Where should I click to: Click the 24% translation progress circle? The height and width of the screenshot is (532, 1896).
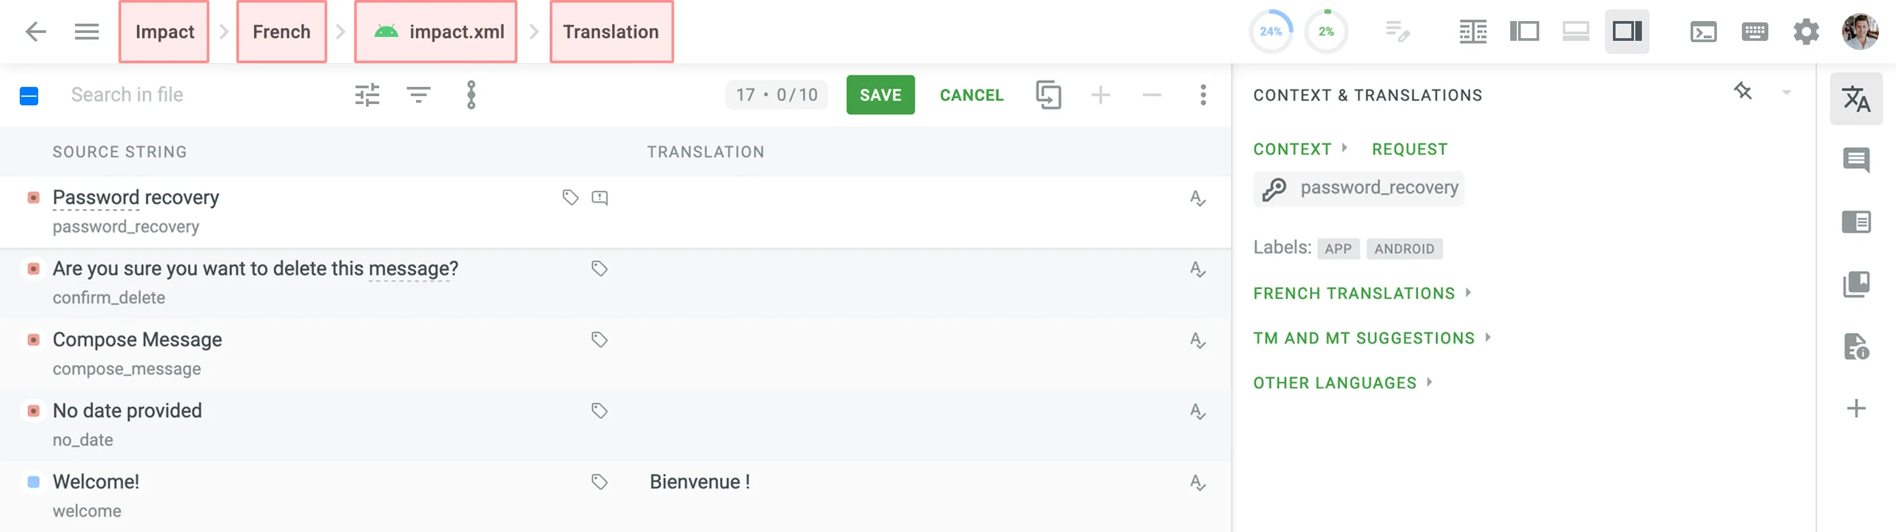tap(1271, 32)
